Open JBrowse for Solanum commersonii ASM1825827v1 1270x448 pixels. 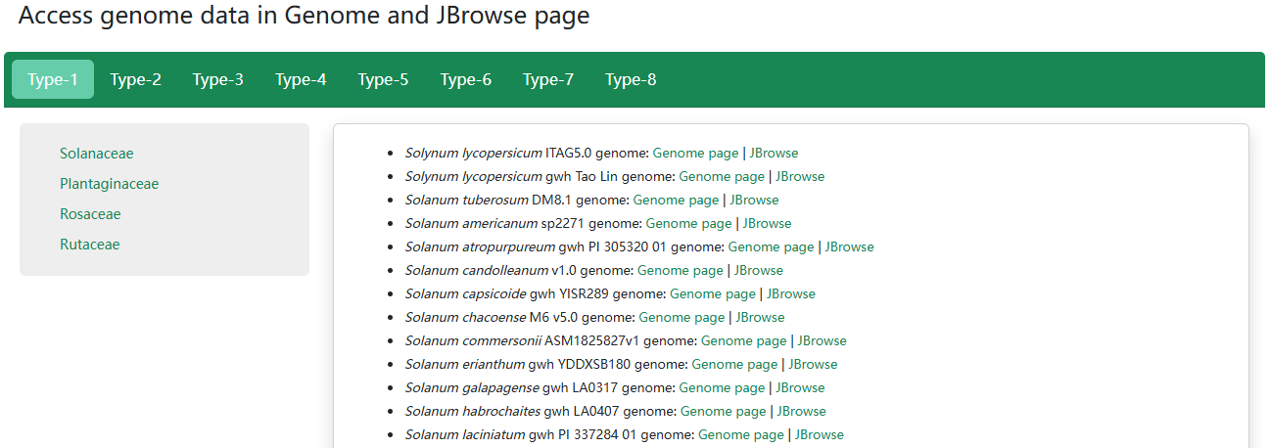822,340
